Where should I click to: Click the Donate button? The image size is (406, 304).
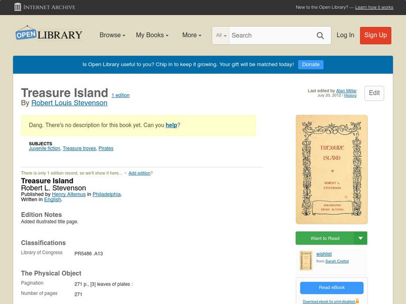coord(311,65)
